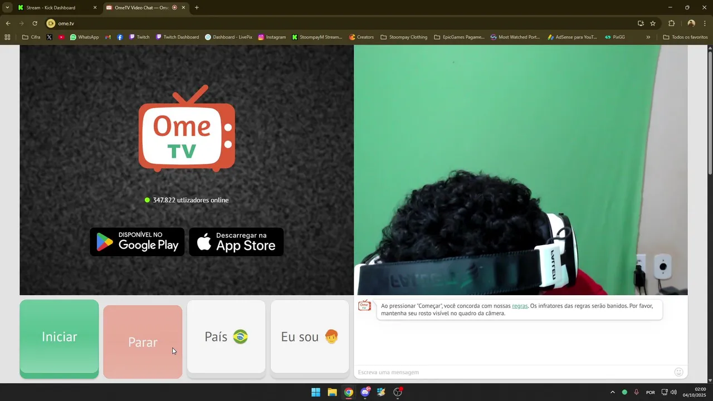Click the OmeTV logo
Viewport: 713px width, 401px height.
pyautogui.click(x=187, y=128)
